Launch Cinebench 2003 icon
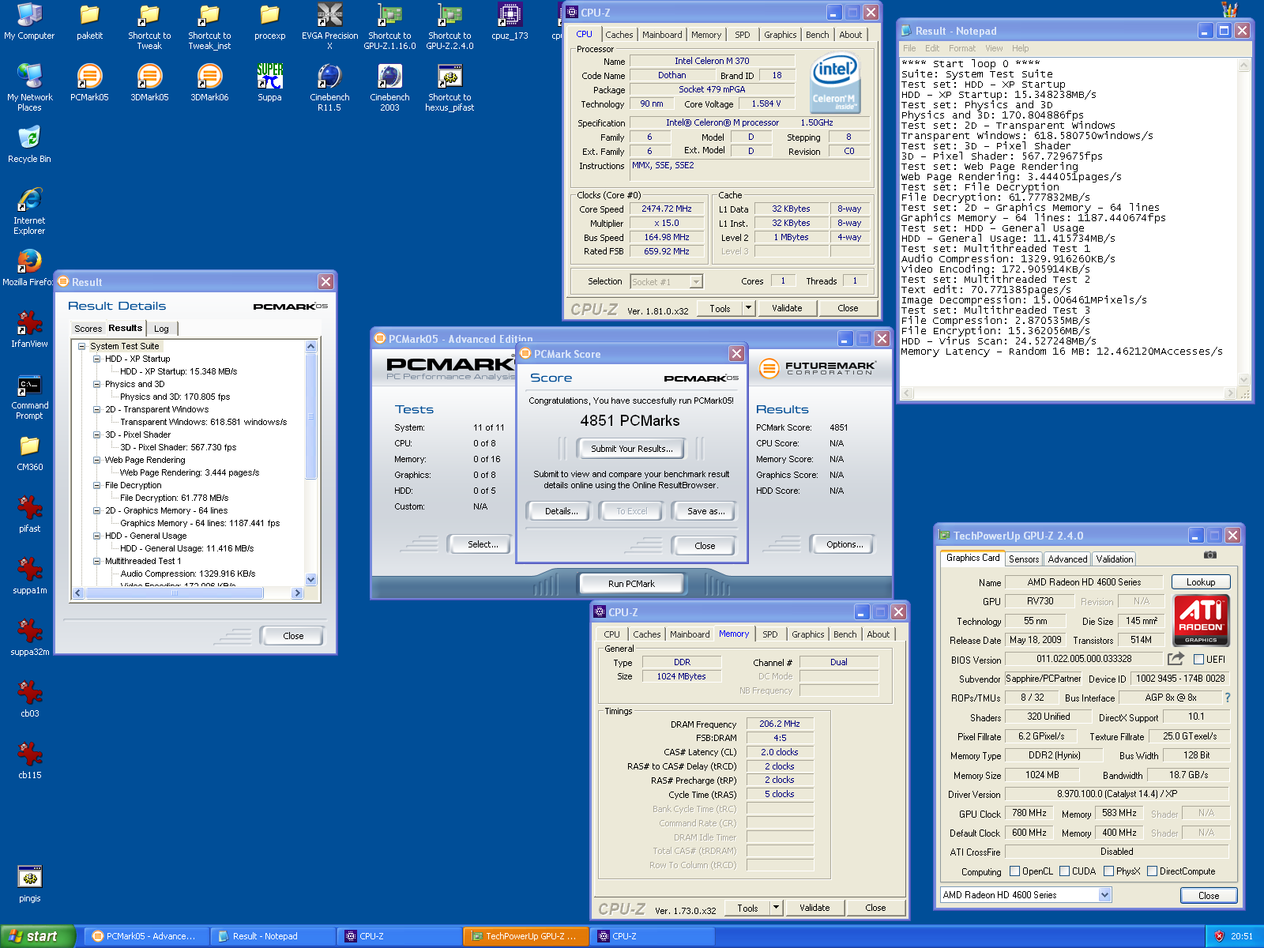 tap(389, 88)
